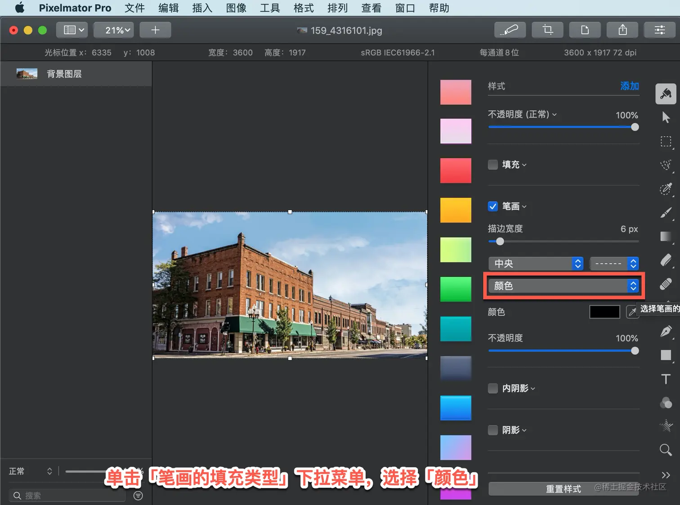Open the sidebar view options dropdown
This screenshot has height=505, width=680.
pyautogui.click(x=72, y=30)
